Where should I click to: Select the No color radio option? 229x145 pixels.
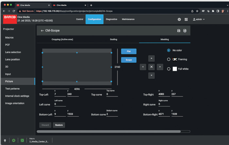(x=169, y=50)
